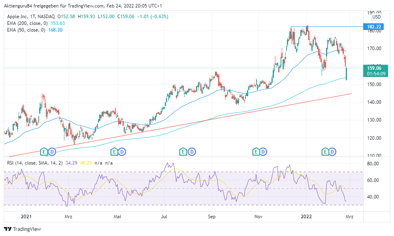The image size is (394, 236).
Task: Click the 180.00 price axis label
Action: click(x=374, y=31)
